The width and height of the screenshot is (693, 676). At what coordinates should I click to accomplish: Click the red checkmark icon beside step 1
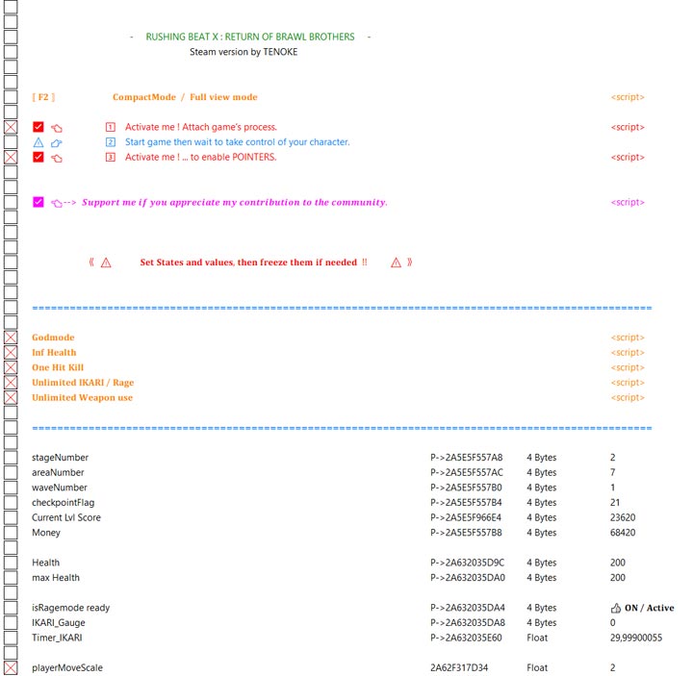[38, 127]
